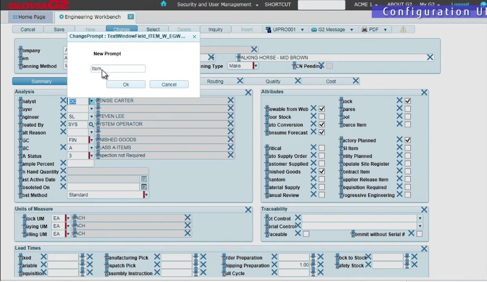Viewport: 487px width, 282px height.
Task: Switch to the Quality tab
Action: pyautogui.click(x=273, y=81)
